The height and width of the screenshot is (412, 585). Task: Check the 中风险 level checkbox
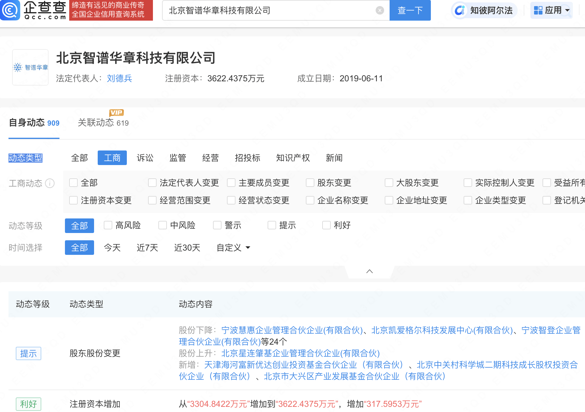coord(163,225)
